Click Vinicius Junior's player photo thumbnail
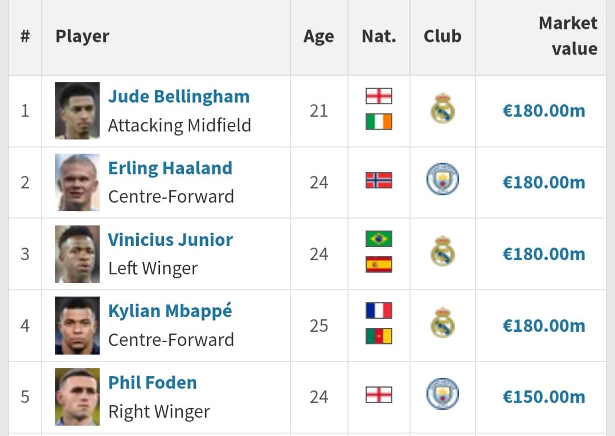This screenshot has width=615, height=436. click(x=77, y=254)
